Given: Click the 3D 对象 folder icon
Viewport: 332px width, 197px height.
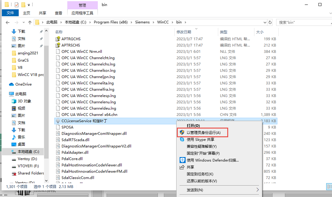Looking at the screenshot, I should (x=14, y=101).
